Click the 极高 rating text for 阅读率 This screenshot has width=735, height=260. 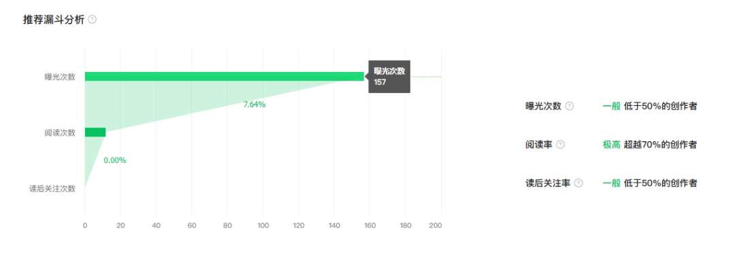click(x=612, y=145)
